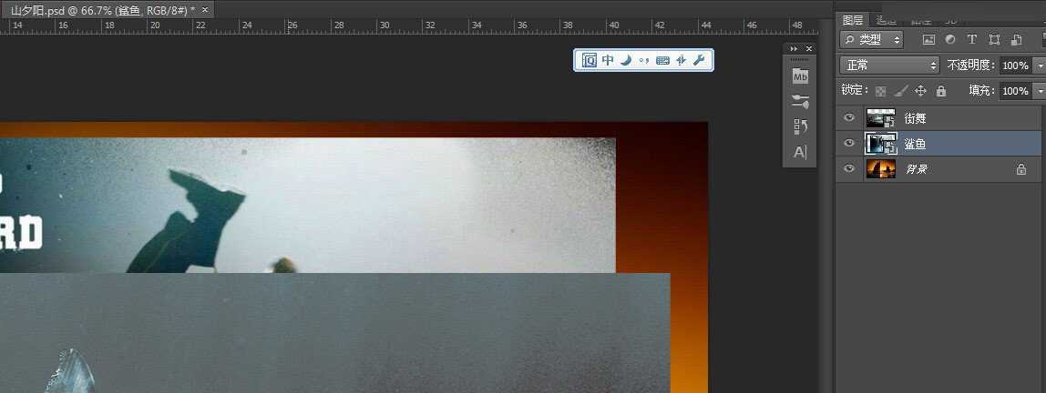The width and height of the screenshot is (1046, 393).
Task: Toggle visibility of the 背景 layer
Action: pos(849,169)
